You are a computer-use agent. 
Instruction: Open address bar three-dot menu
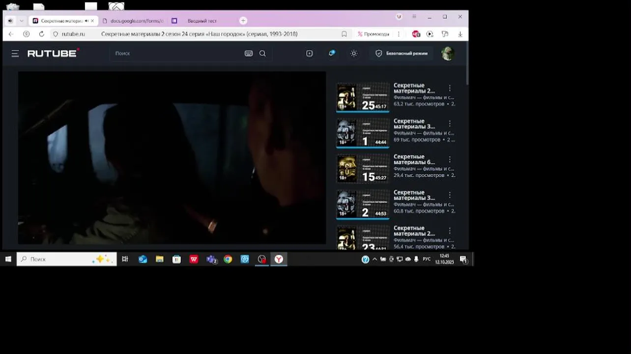399,34
